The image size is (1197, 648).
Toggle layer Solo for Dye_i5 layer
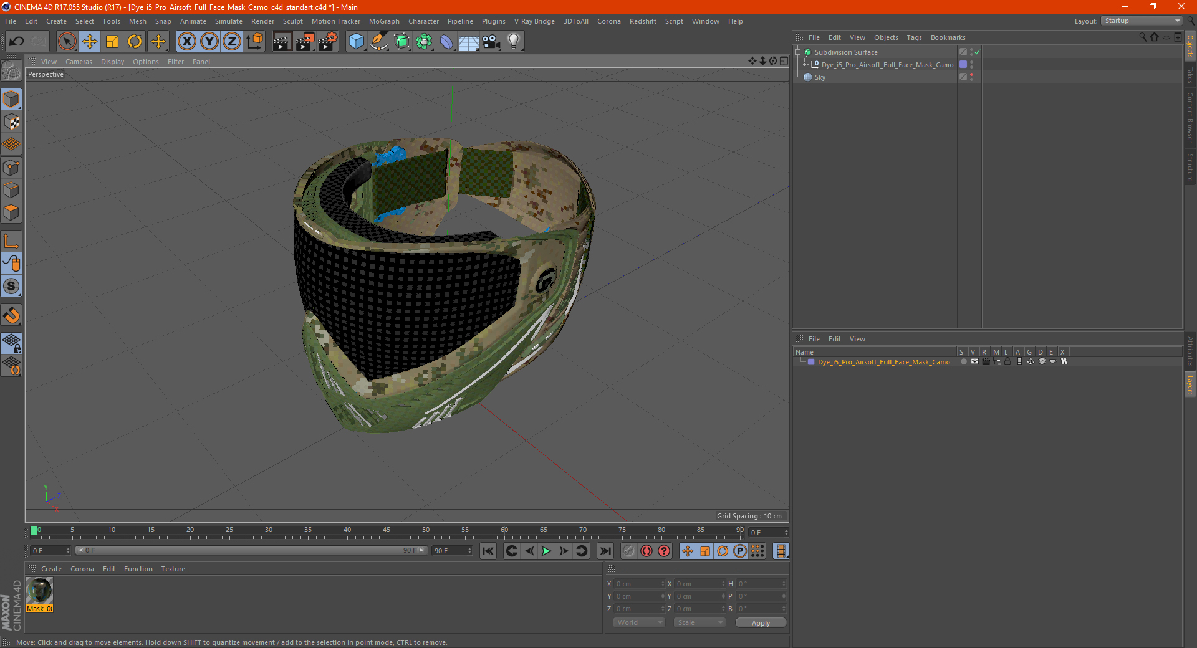pyautogui.click(x=964, y=362)
